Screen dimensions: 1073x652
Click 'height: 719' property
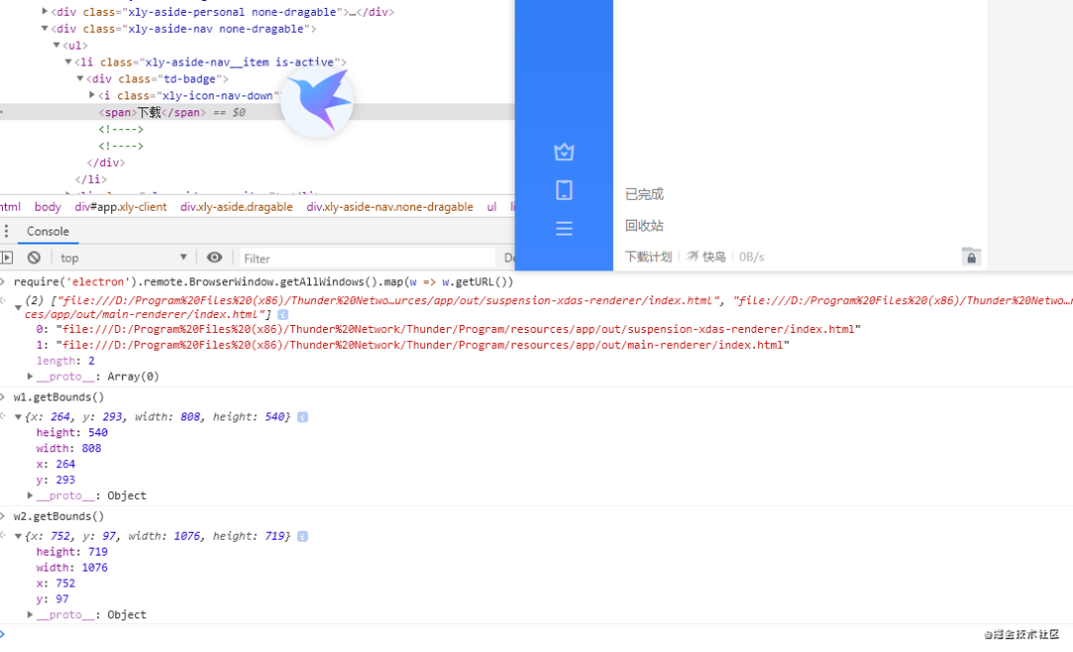[x=72, y=552]
